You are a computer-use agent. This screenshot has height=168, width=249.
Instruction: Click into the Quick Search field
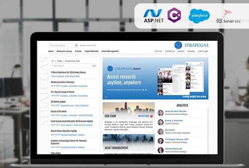[x=71, y=66]
